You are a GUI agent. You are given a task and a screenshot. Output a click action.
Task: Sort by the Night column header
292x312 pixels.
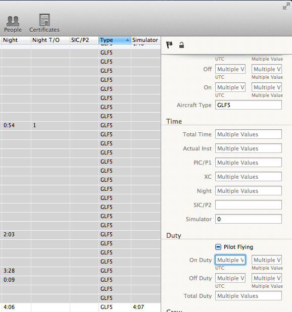16,40
